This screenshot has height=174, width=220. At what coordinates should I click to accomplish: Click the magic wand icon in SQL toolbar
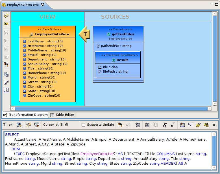(29, 125)
